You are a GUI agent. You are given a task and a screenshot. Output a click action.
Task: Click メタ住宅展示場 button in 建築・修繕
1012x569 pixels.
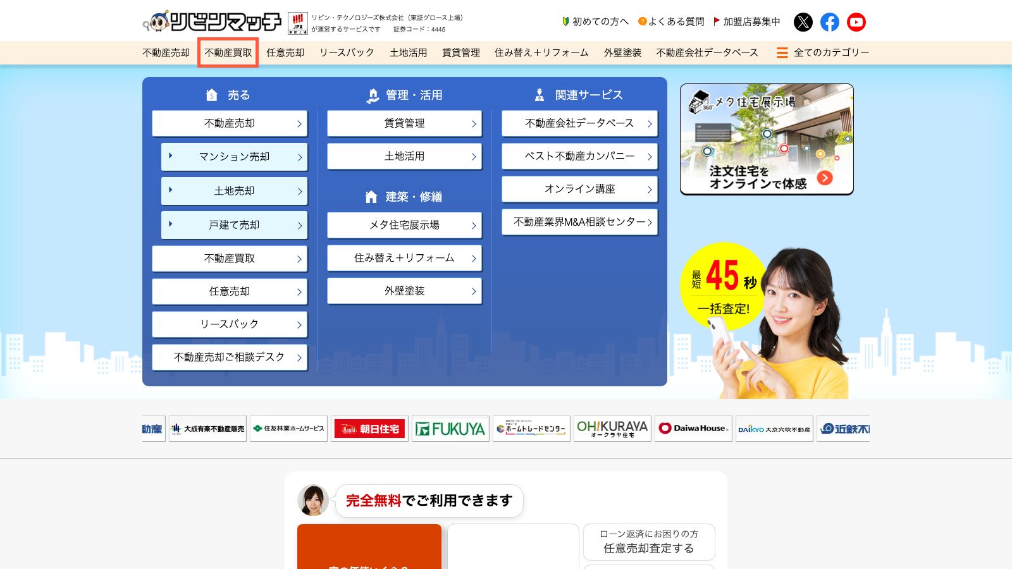click(404, 225)
